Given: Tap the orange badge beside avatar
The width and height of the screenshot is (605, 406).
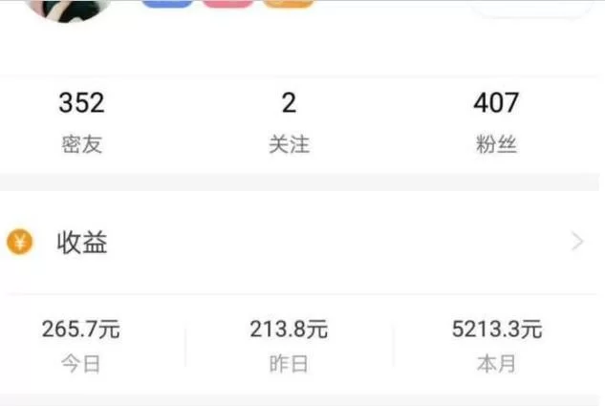Looking at the screenshot, I should [x=288, y=4].
